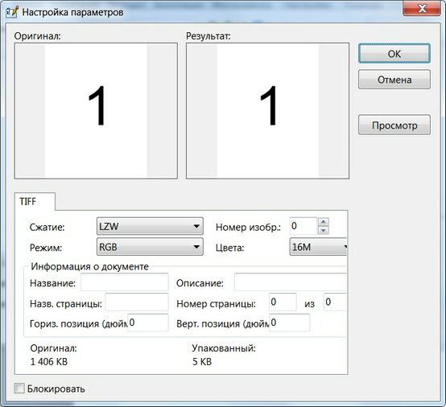
Task: Click the Название text field
Action: click(x=125, y=282)
